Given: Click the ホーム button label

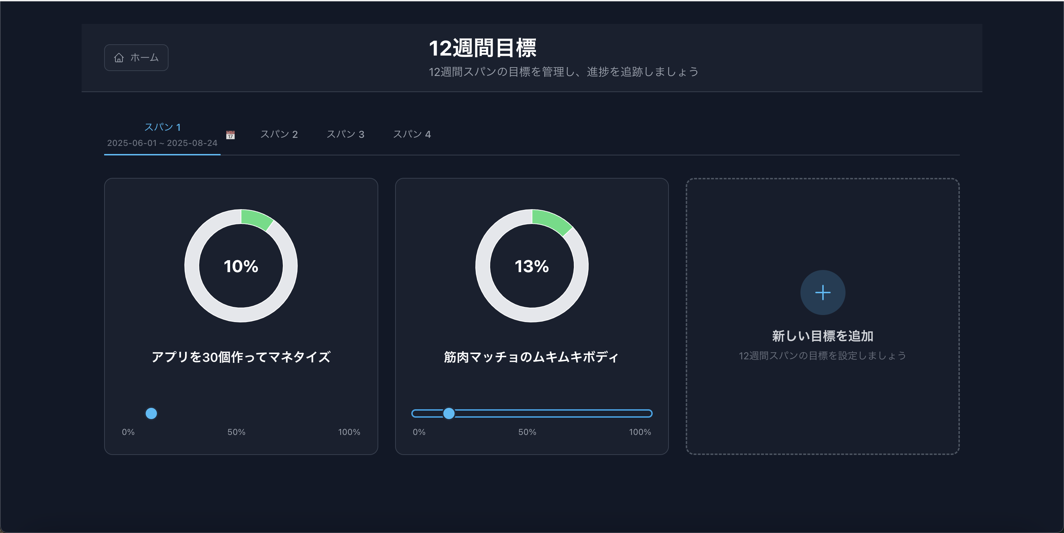Looking at the screenshot, I should (x=145, y=58).
